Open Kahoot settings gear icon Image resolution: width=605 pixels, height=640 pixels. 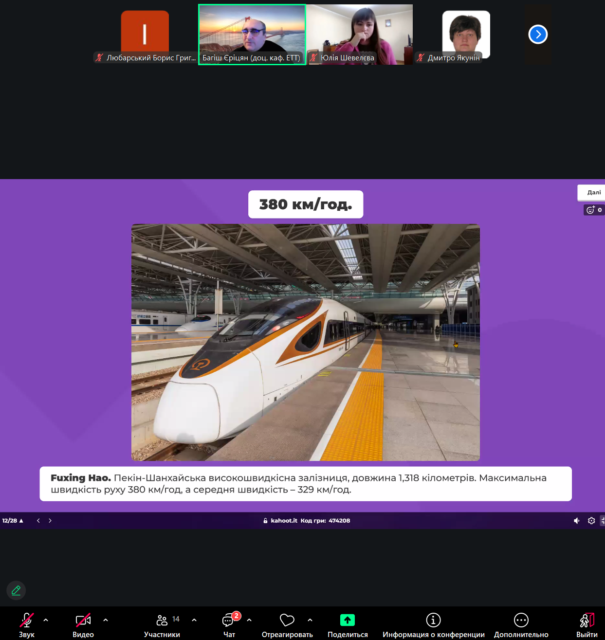click(x=591, y=521)
